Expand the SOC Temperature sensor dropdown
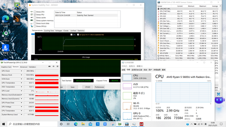Image resolution: width=226 pixels, height=127 pixels. [x=22, y=87]
